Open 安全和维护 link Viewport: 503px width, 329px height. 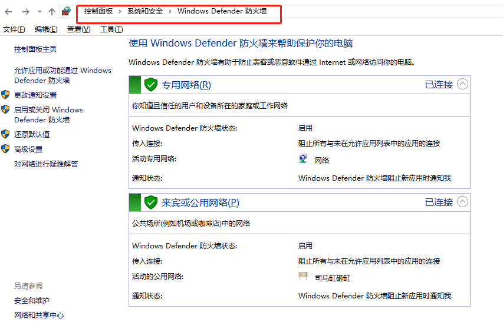pyautogui.click(x=32, y=301)
